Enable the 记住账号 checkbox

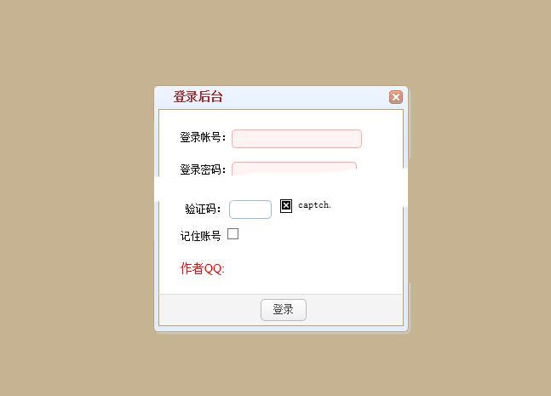point(233,233)
